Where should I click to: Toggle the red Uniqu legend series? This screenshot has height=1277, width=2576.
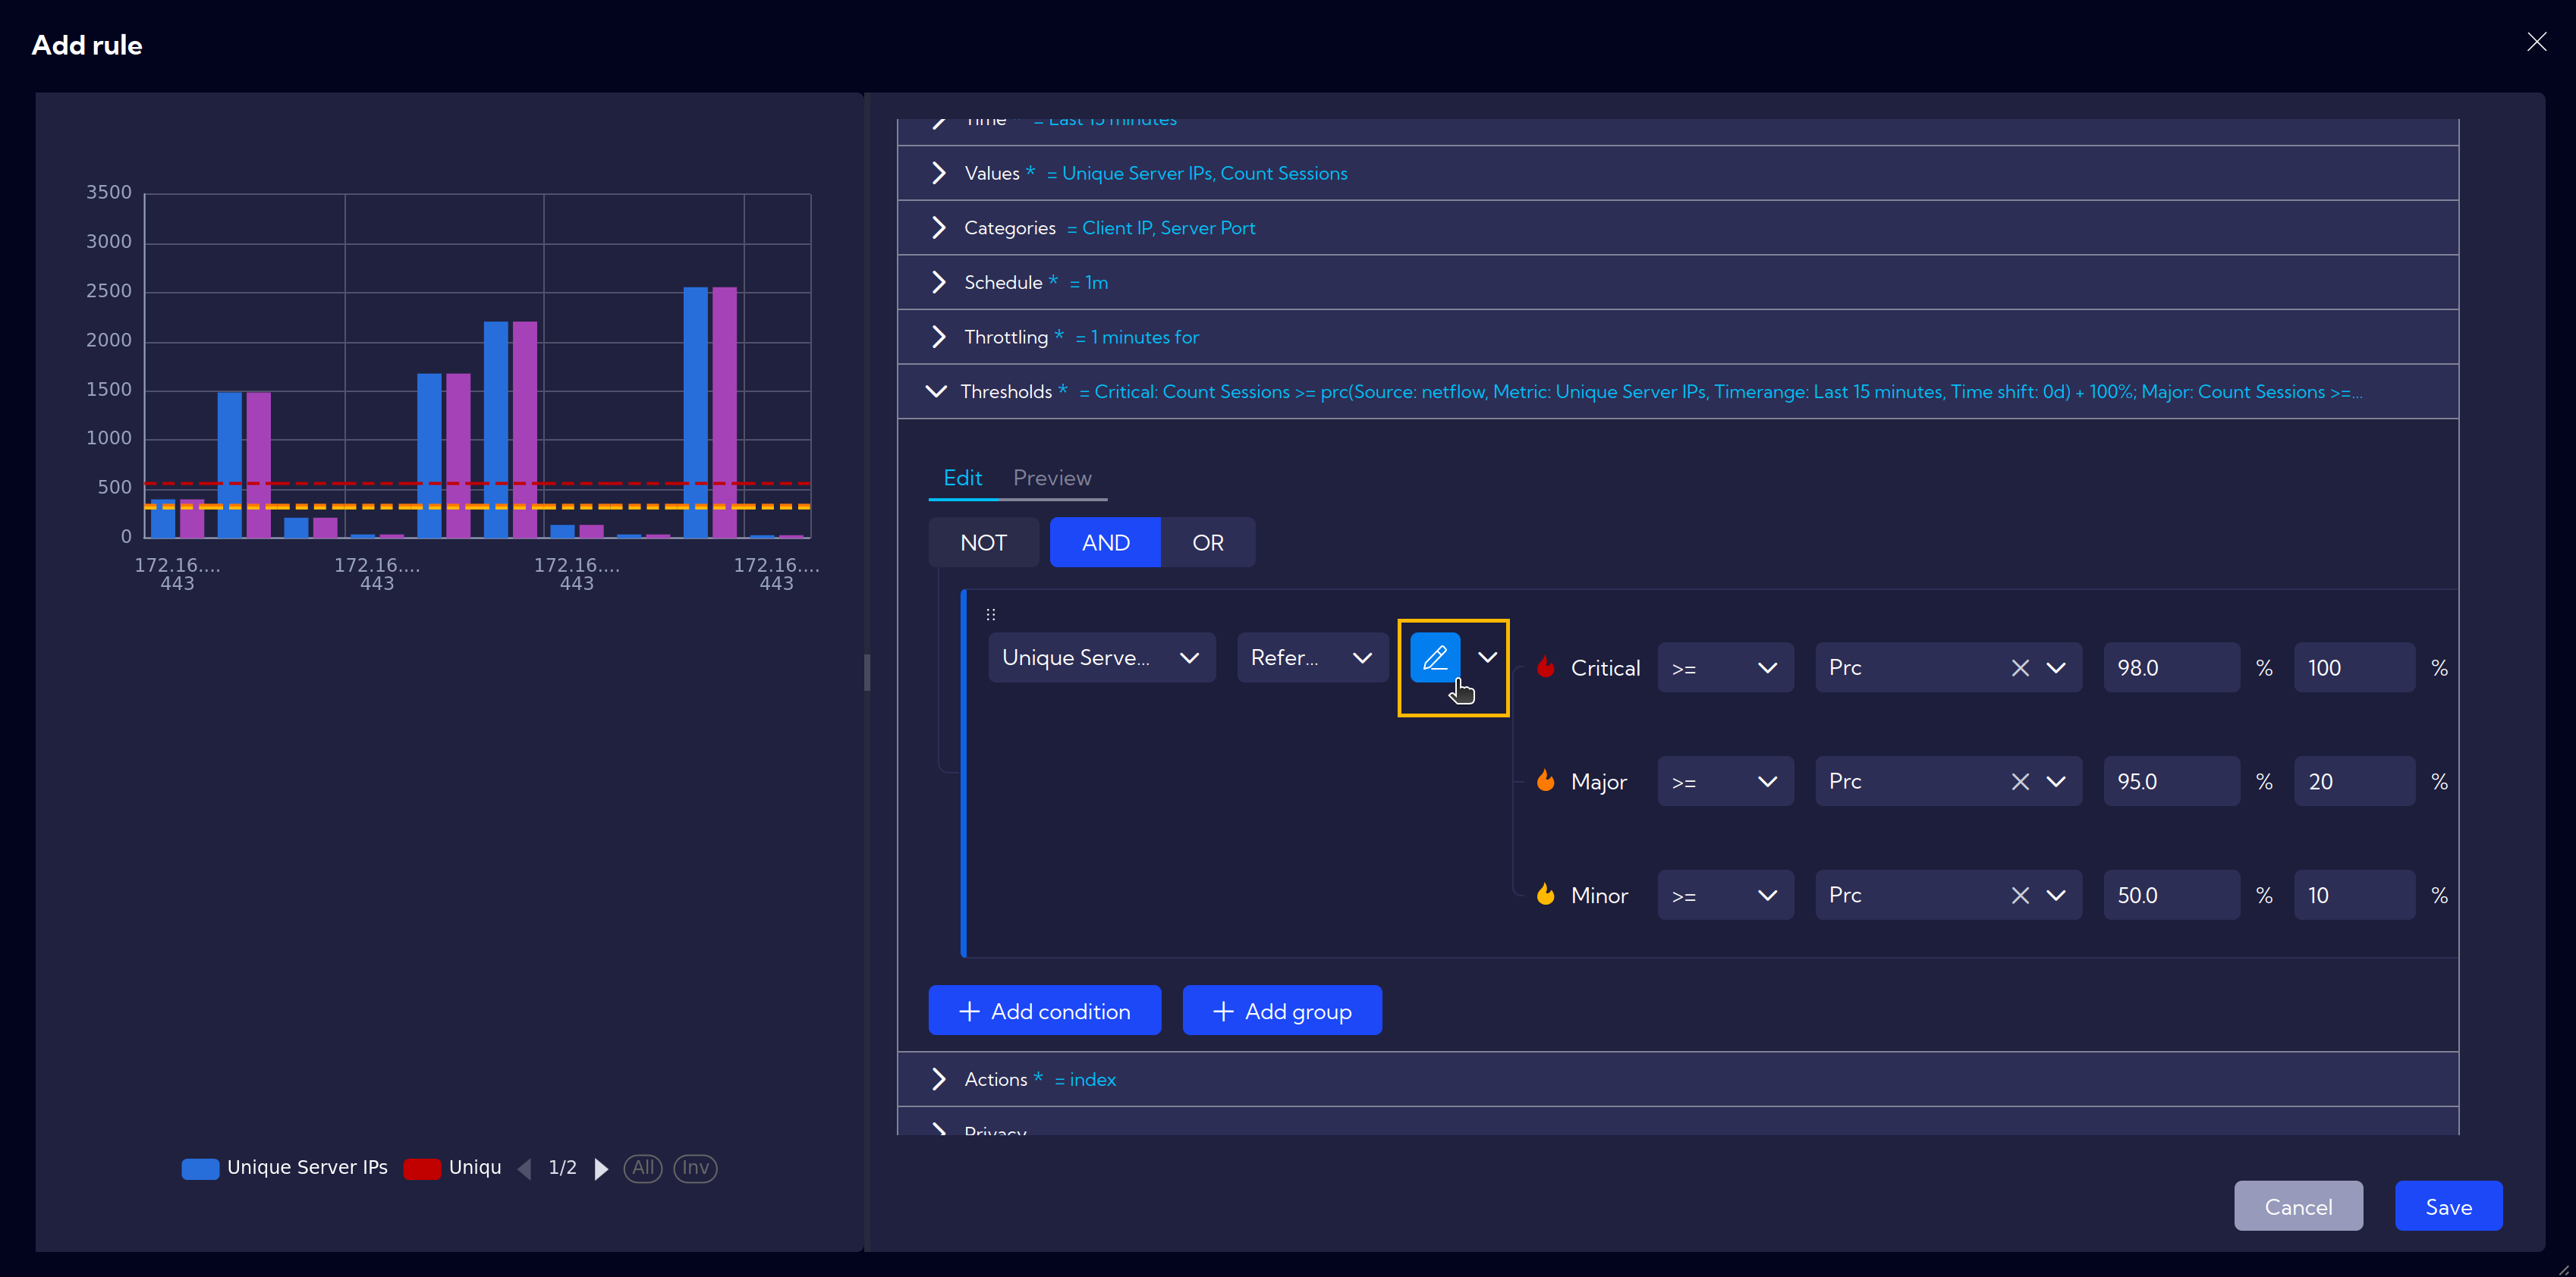pyautogui.click(x=453, y=1167)
